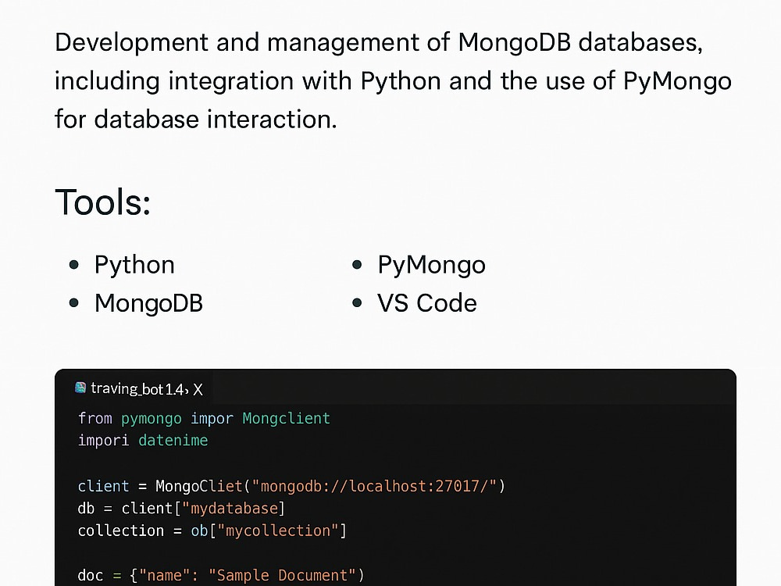Select the traving_bot1.4 tab label

tap(138, 388)
